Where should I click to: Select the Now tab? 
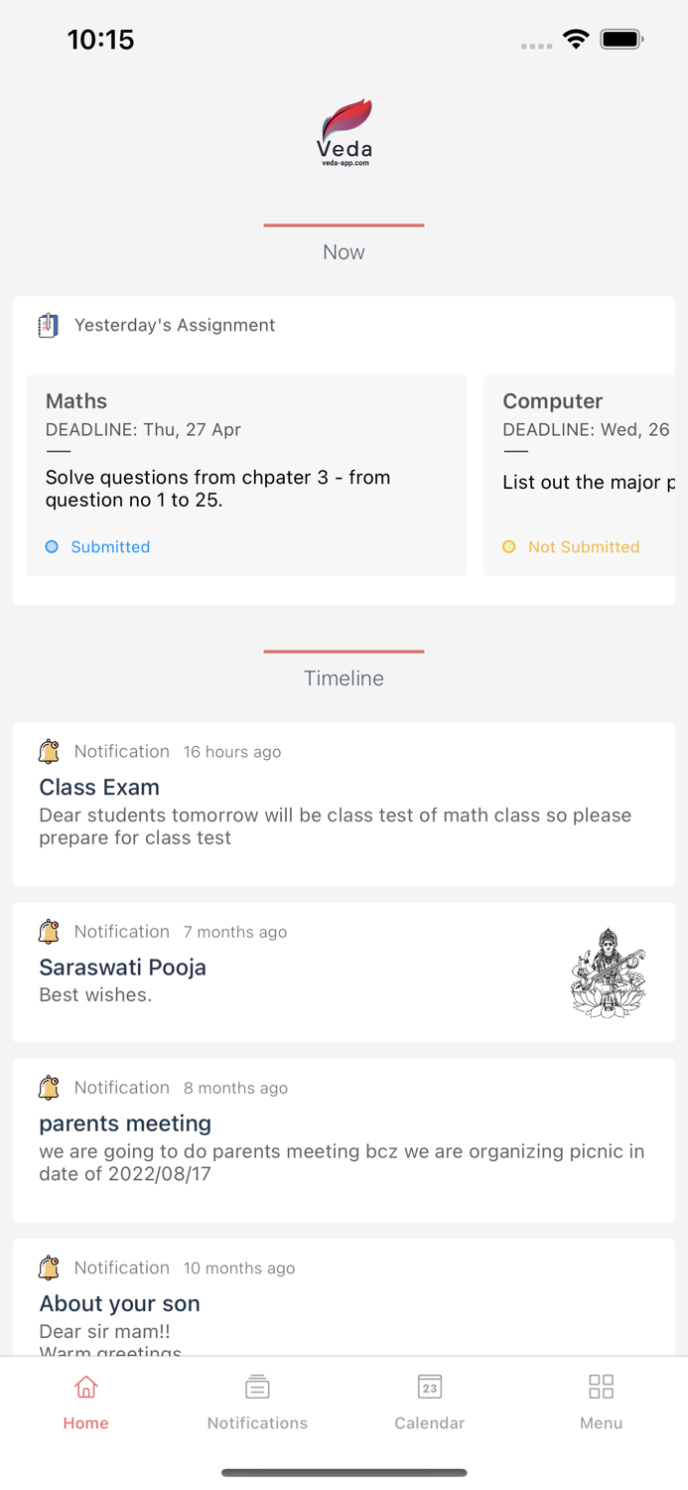pyautogui.click(x=344, y=251)
